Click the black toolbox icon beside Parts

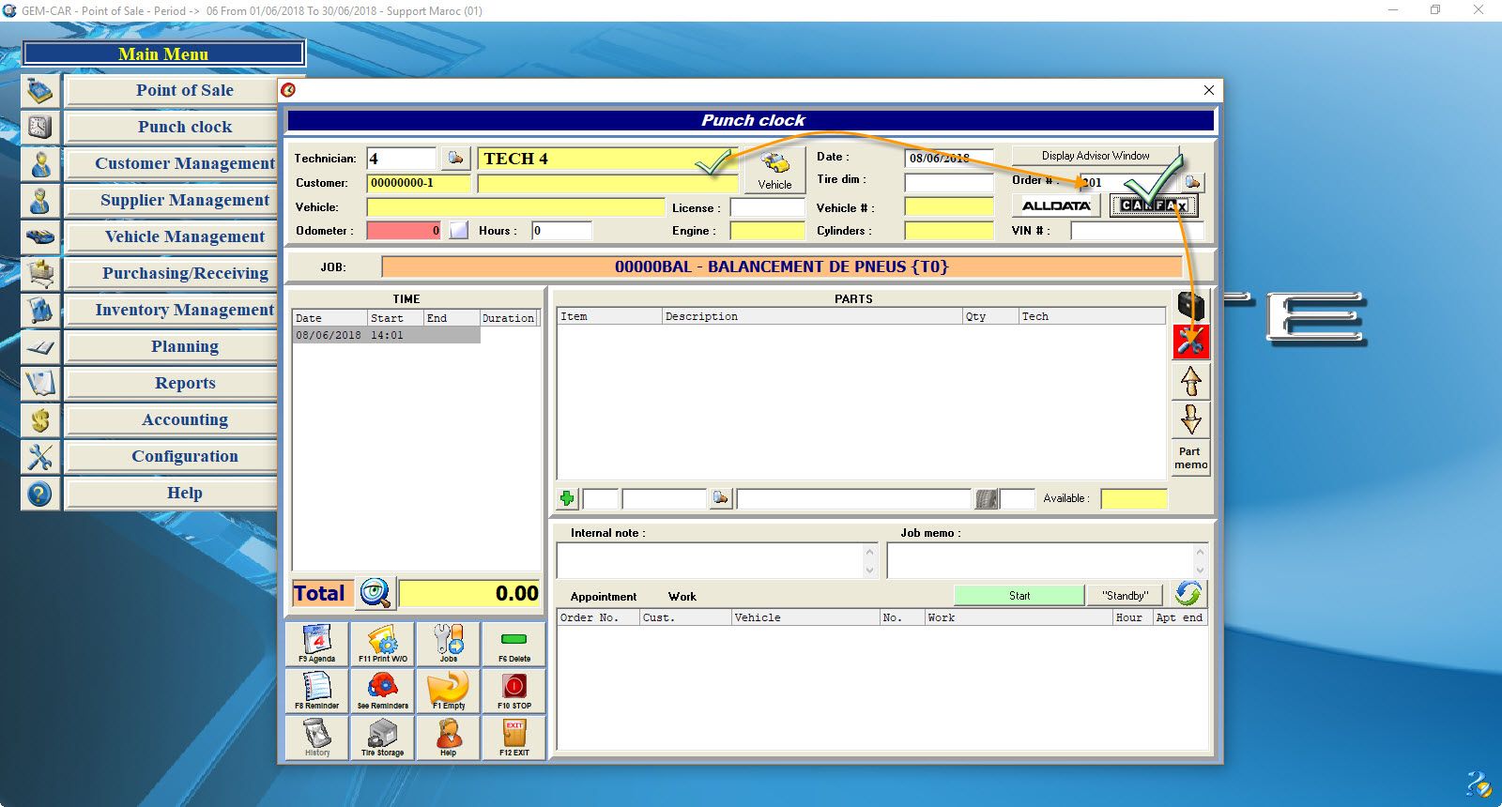click(1190, 305)
